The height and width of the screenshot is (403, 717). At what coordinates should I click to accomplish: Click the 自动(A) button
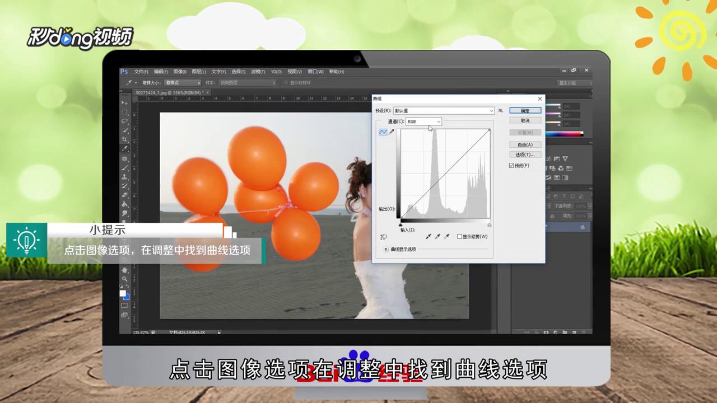point(525,145)
